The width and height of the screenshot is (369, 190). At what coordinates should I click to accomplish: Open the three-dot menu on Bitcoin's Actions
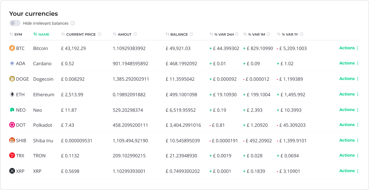pyautogui.click(x=357, y=48)
